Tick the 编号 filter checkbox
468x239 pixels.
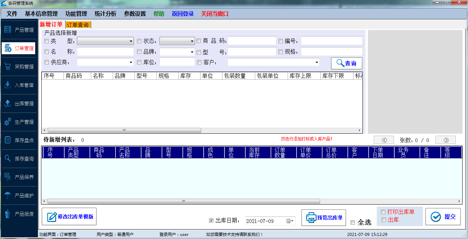point(280,41)
